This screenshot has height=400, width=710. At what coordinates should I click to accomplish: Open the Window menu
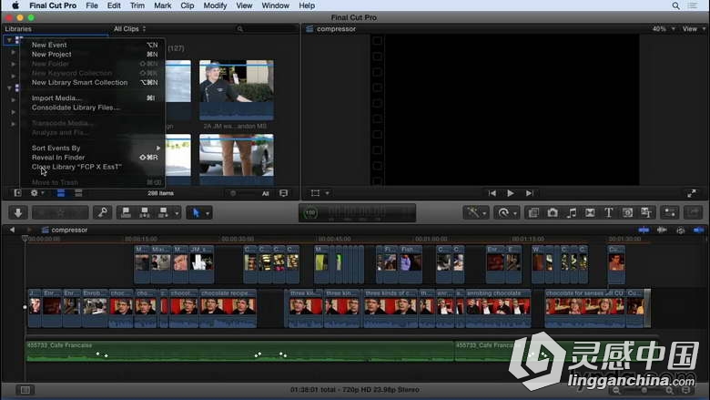coord(275,5)
